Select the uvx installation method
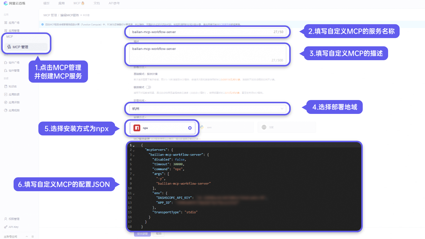425x239 pixels. 227,127
